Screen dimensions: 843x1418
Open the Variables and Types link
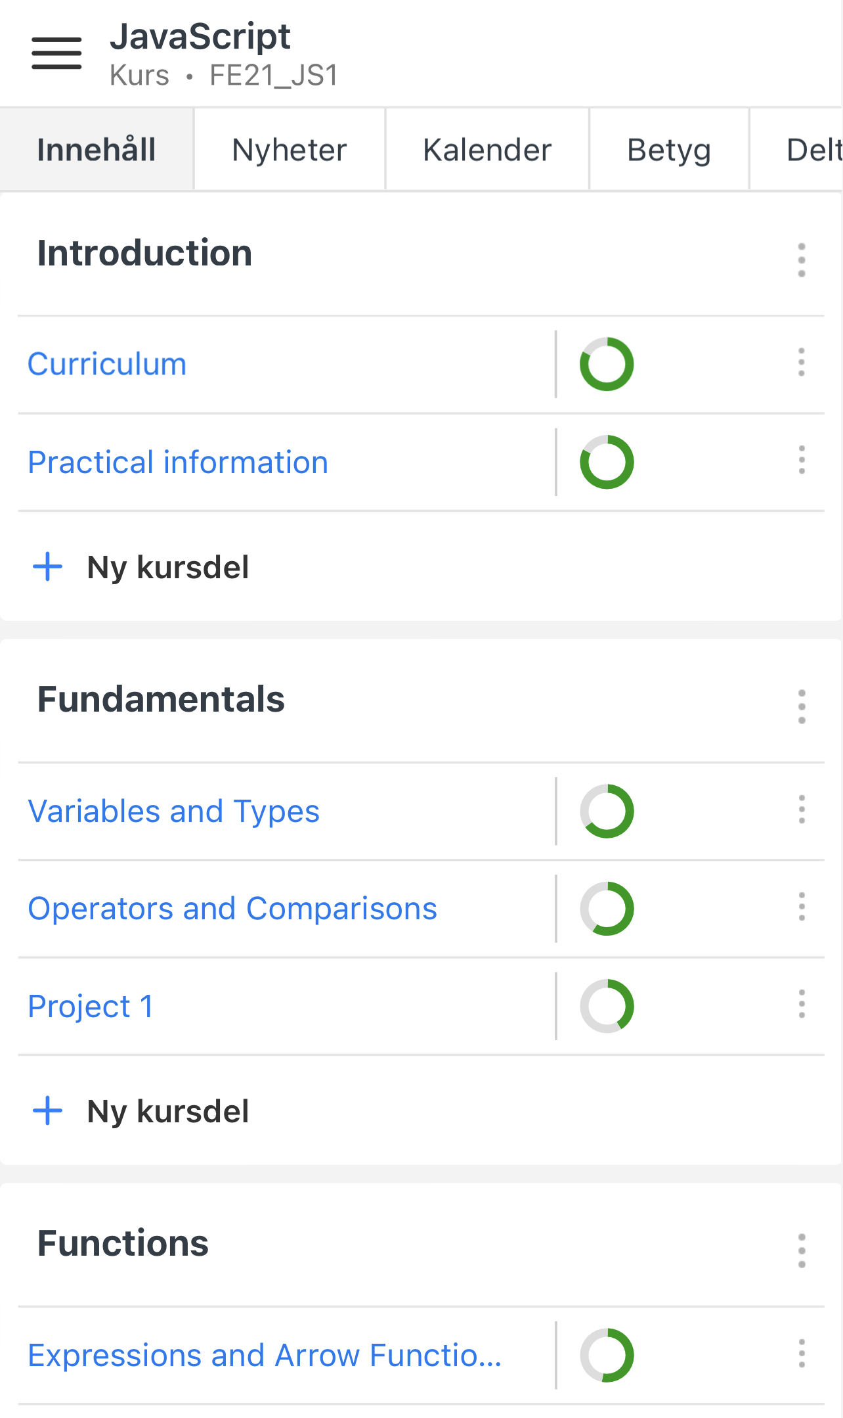(x=174, y=811)
